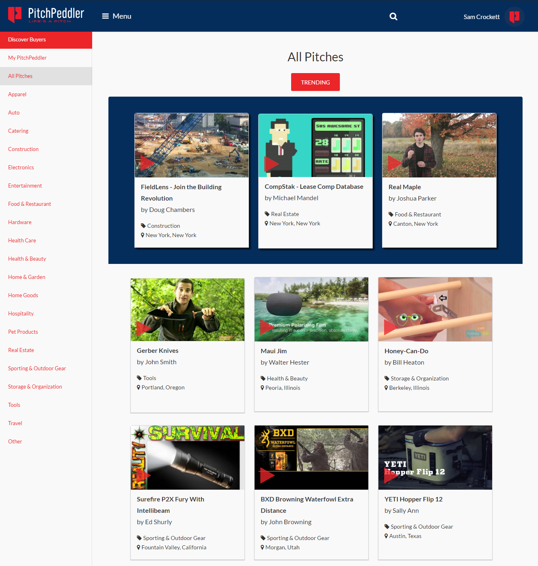Open CompStak - Lease Comp Database title
The image size is (538, 566).
[x=314, y=187]
